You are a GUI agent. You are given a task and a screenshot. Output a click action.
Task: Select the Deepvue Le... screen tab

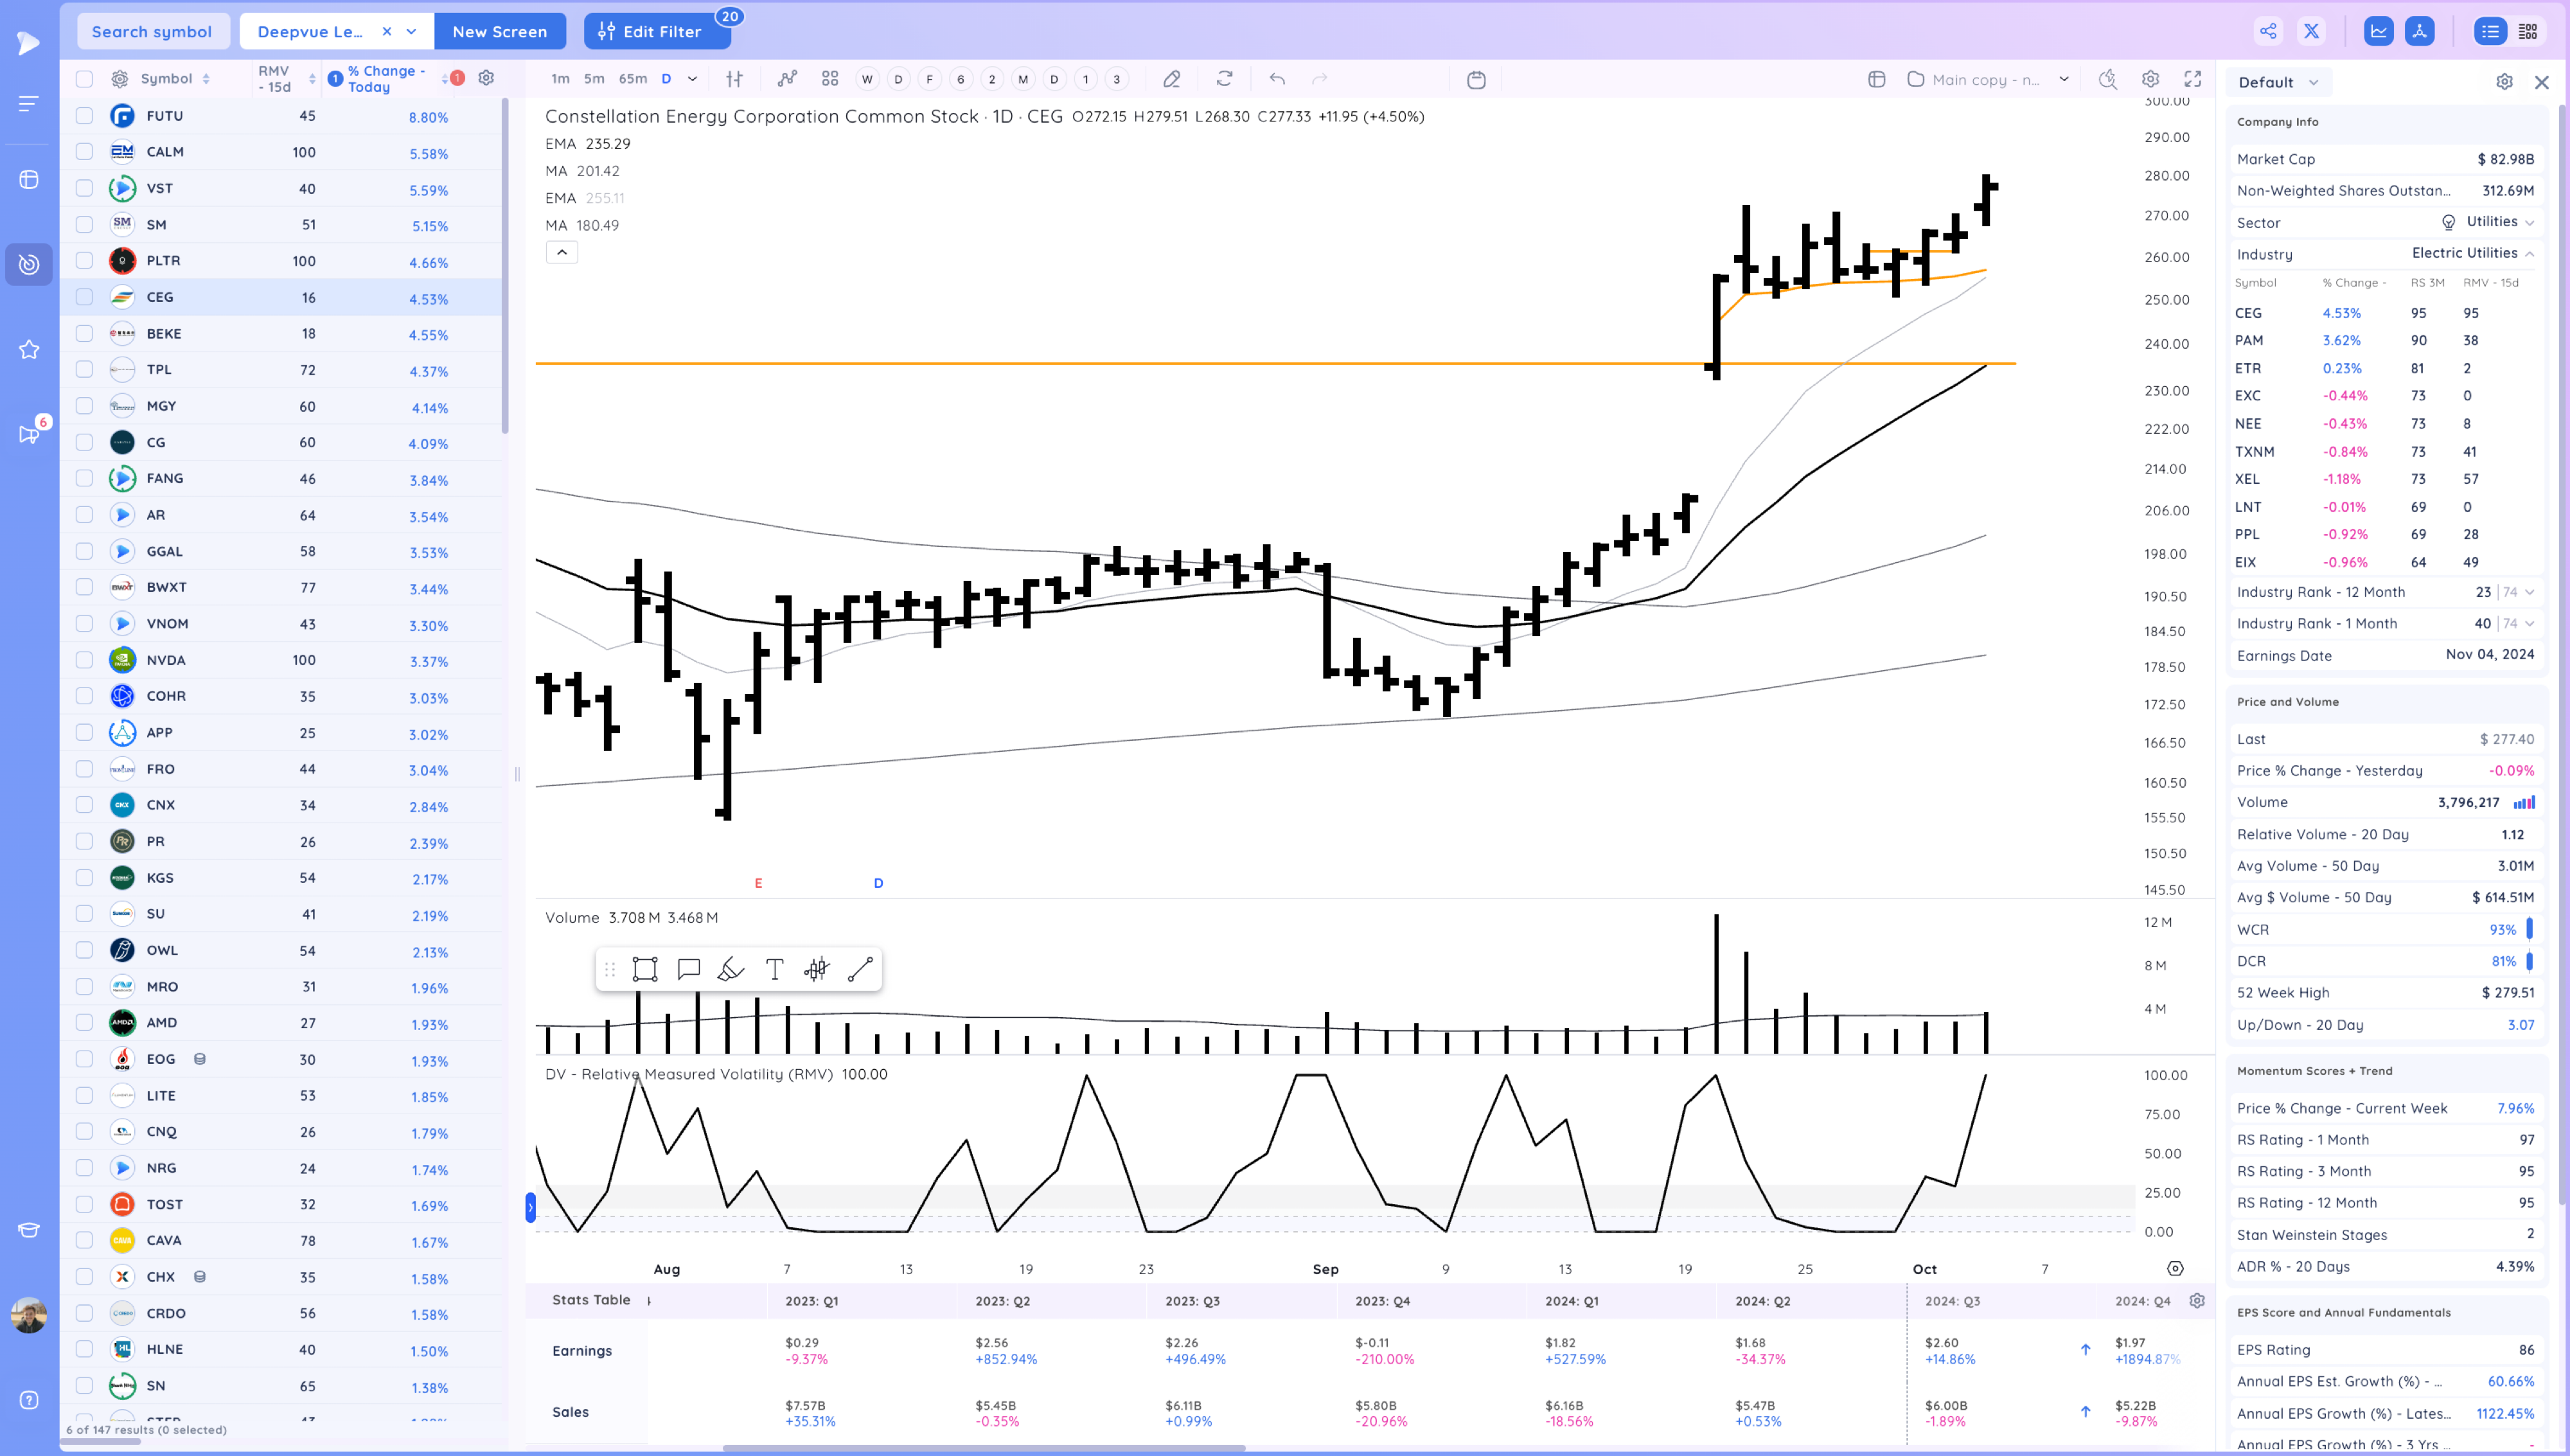click(310, 31)
